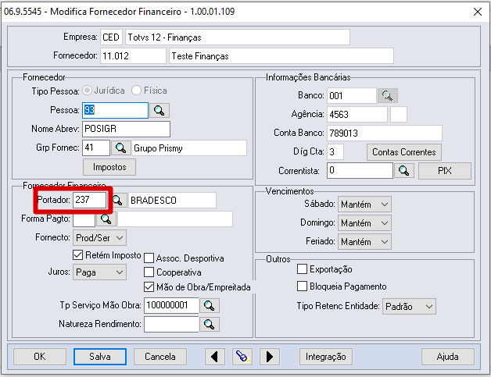Go to previous record arrow
Image resolution: width=491 pixels, height=377 pixels.
pos(214,357)
